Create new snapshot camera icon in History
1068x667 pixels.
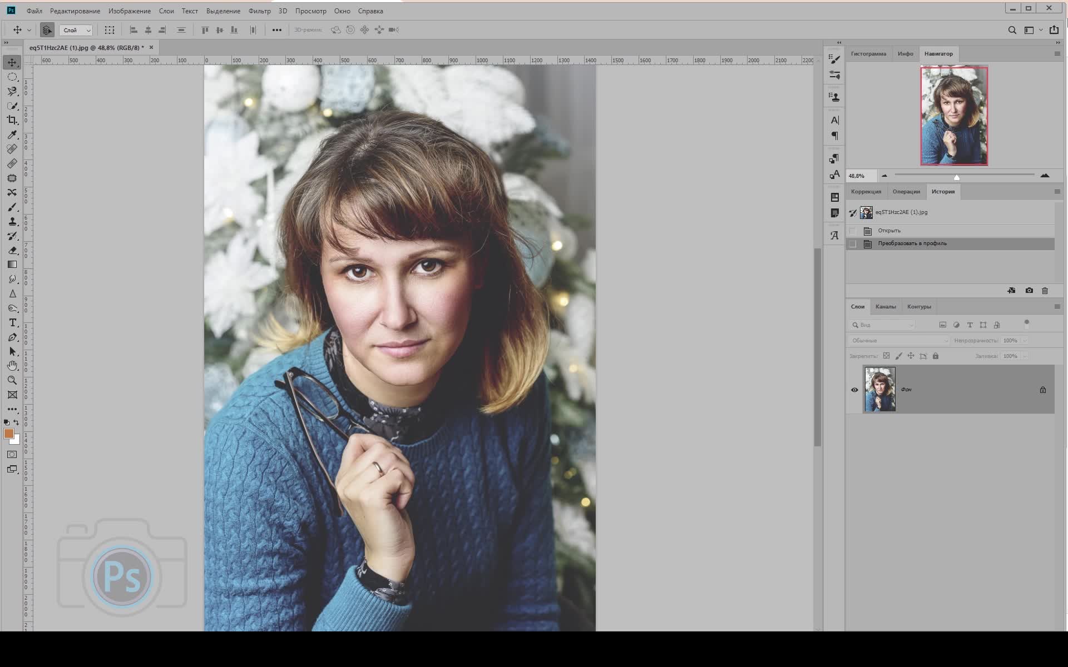pyautogui.click(x=1029, y=291)
